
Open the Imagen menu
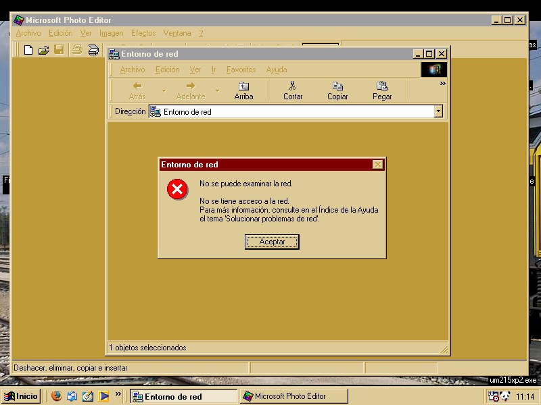point(112,33)
